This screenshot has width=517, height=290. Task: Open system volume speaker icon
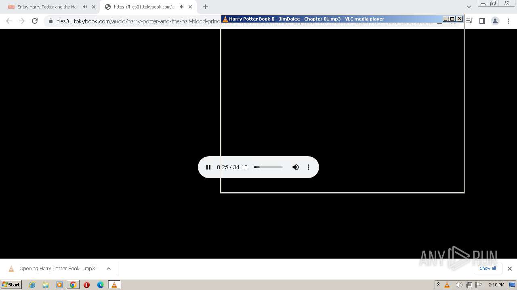(459, 285)
